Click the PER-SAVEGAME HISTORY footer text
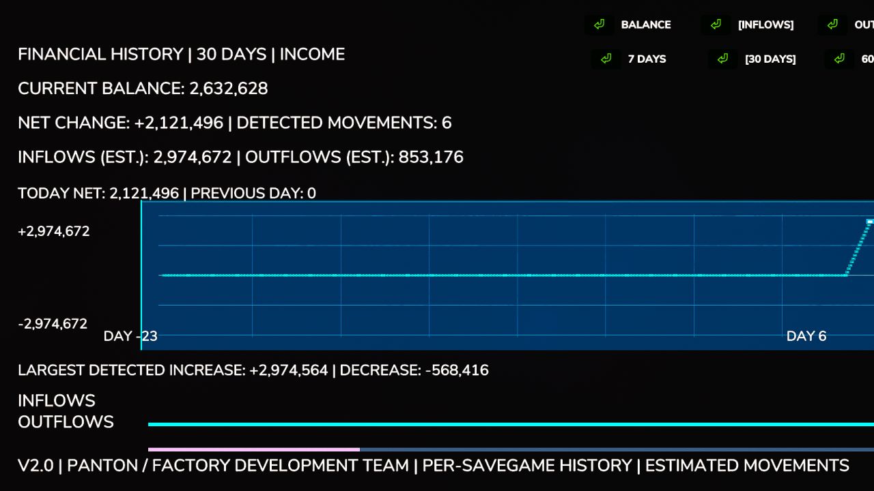 click(527, 466)
